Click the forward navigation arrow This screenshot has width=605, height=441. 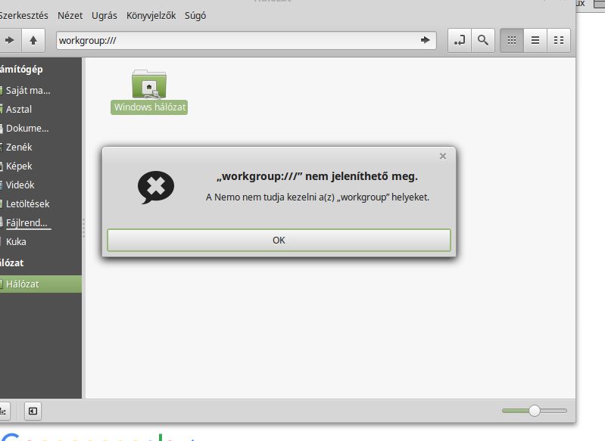(9, 40)
